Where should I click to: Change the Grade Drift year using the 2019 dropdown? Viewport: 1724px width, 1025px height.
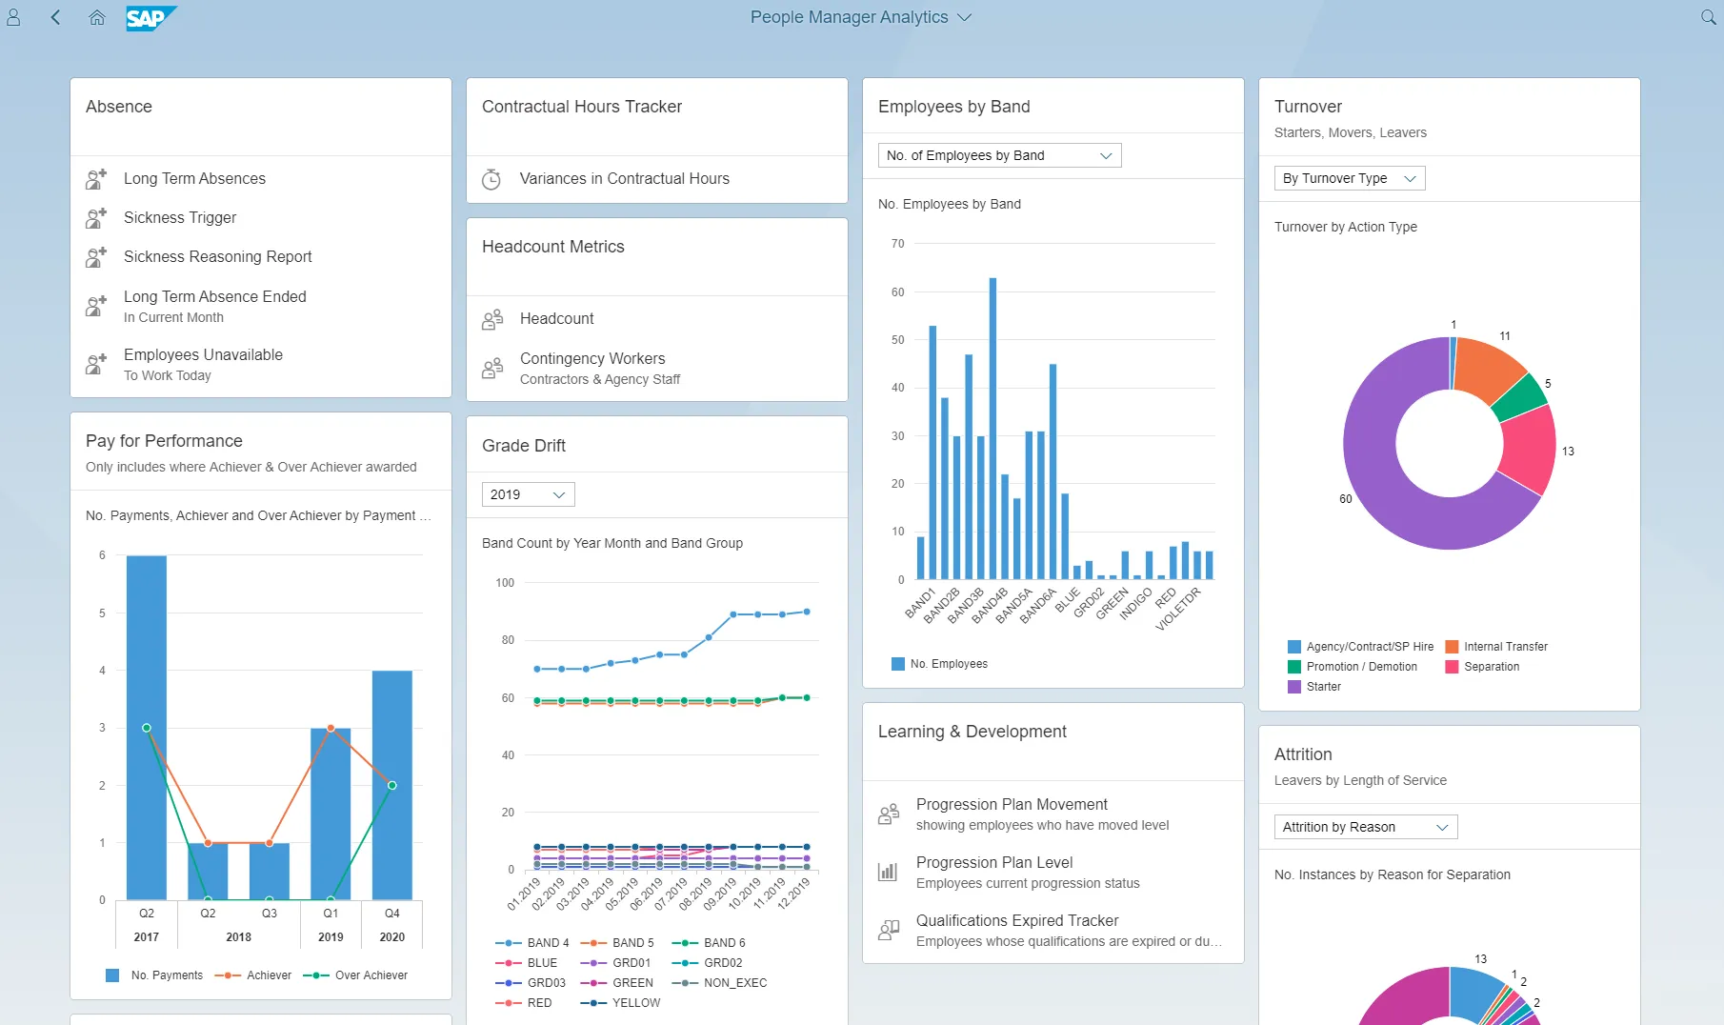tap(527, 493)
